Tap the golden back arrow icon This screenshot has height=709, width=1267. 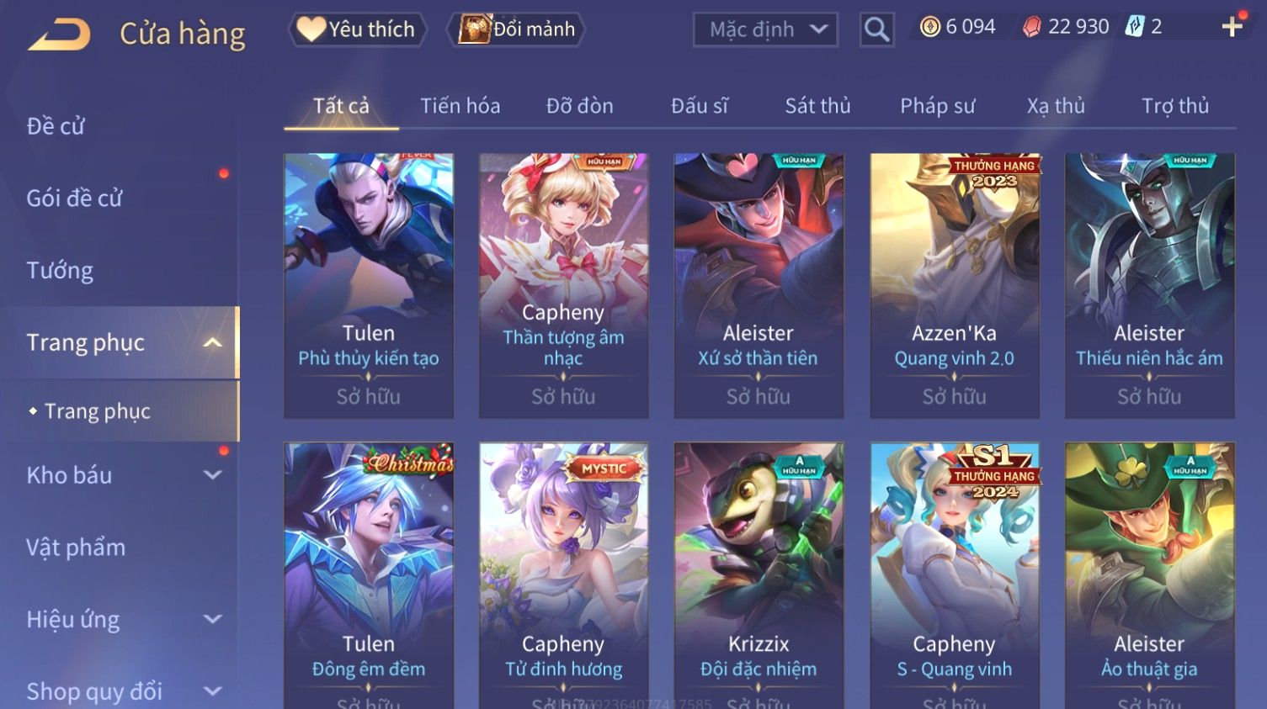(x=60, y=35)
